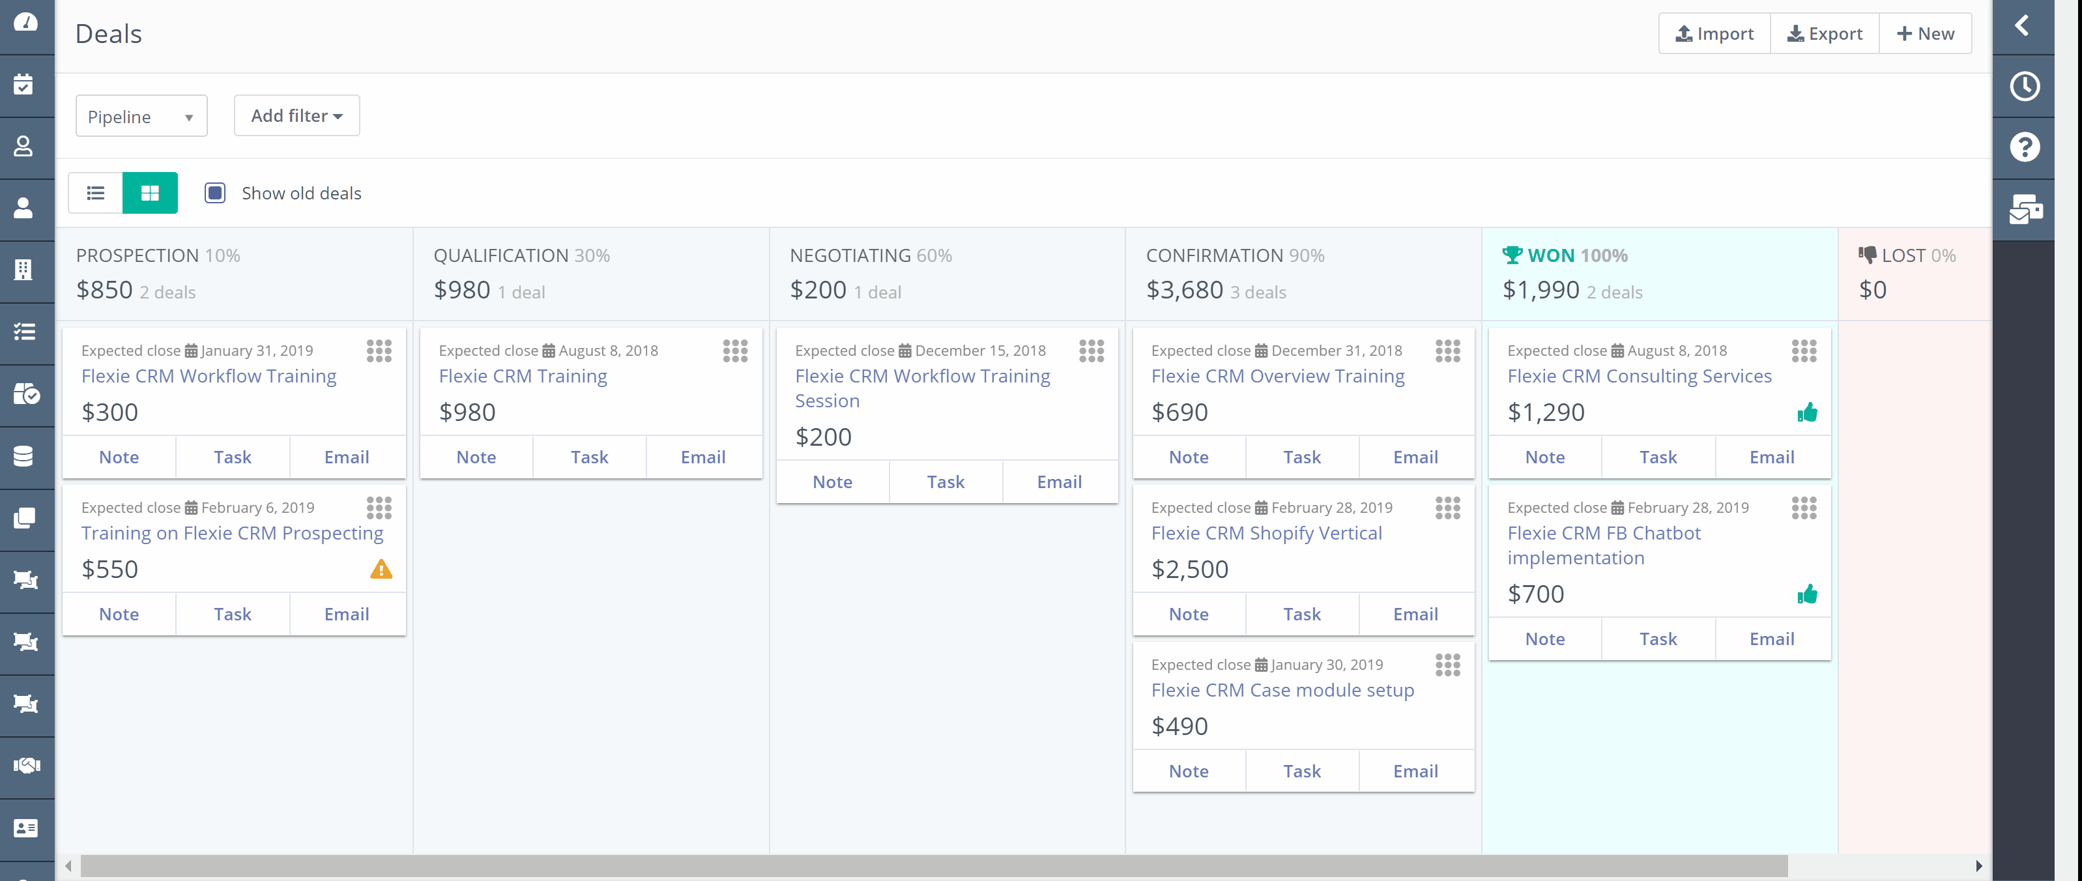This screenshot has width=2082, height=881.
Task: Open Flexie CRM Consulting Services deal
Action: (1639, 377)
